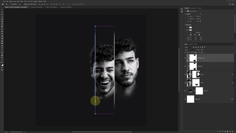Click the horizontal canvas scrollbar
This screenshot has width=236, height=133.
102,132
